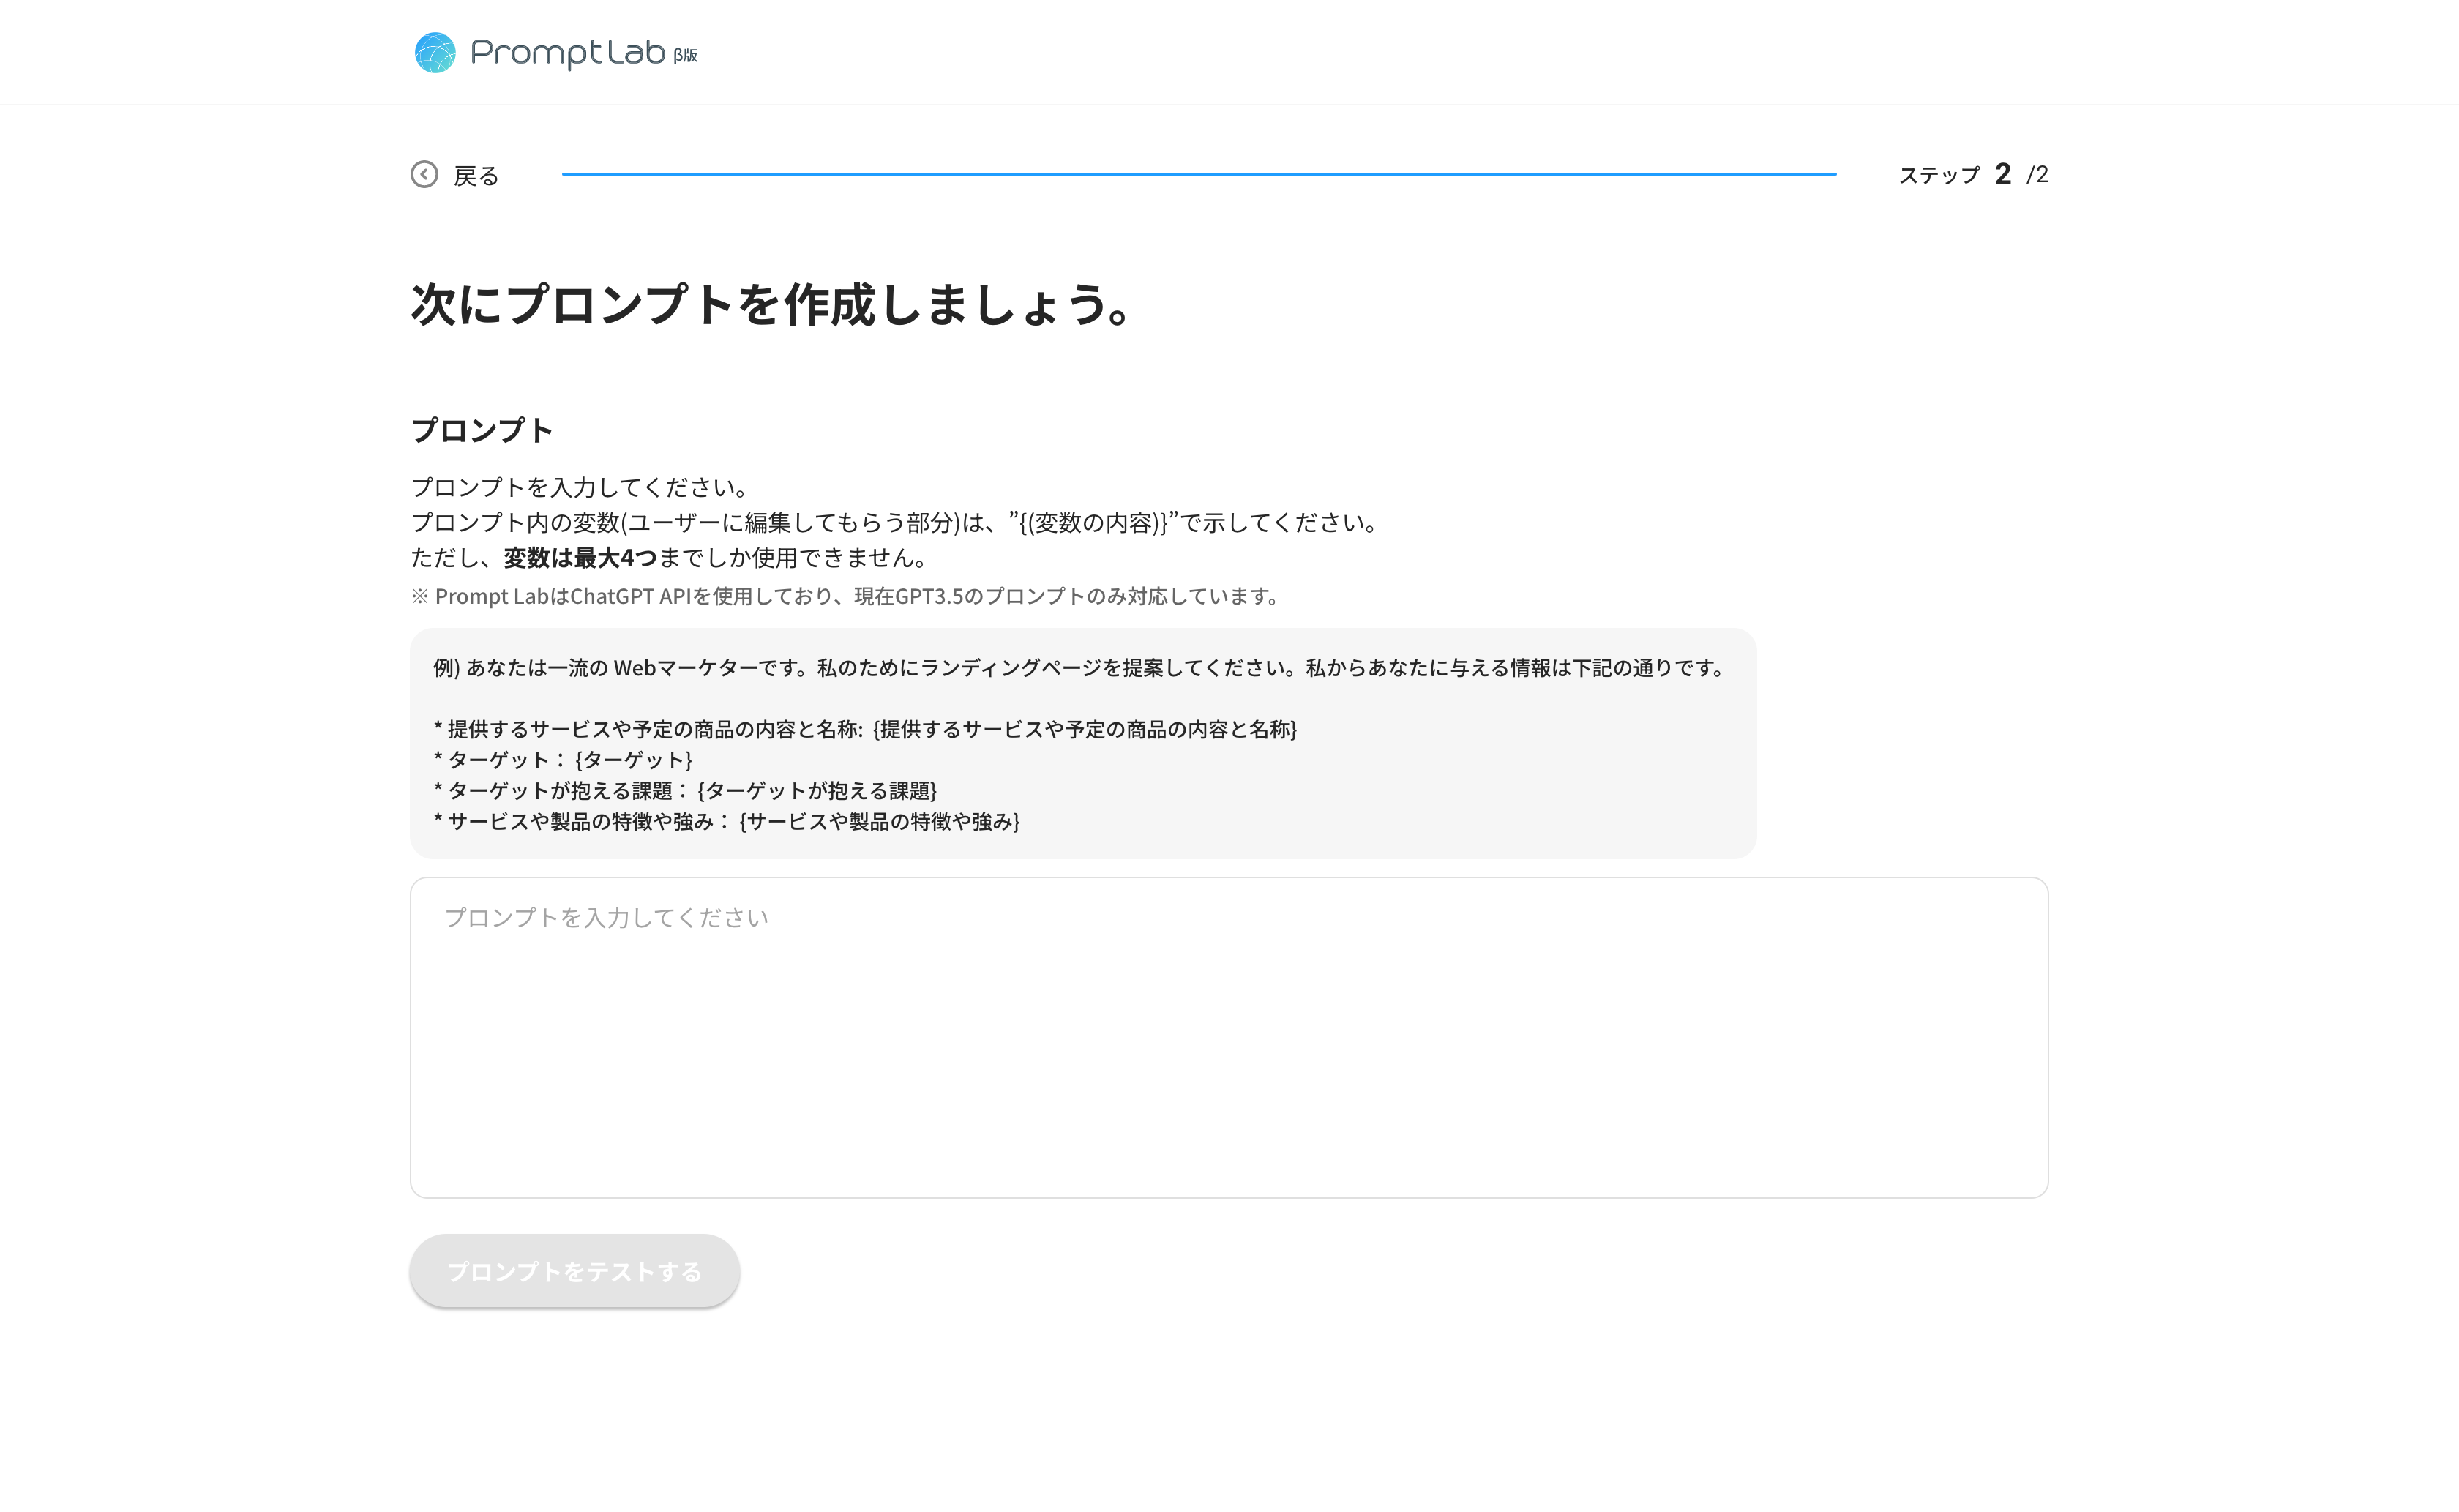Click the Prompt Lab globe logo icon
Image resolution: width=2459 pixels, height=1512 pixels.
point(435,53)
